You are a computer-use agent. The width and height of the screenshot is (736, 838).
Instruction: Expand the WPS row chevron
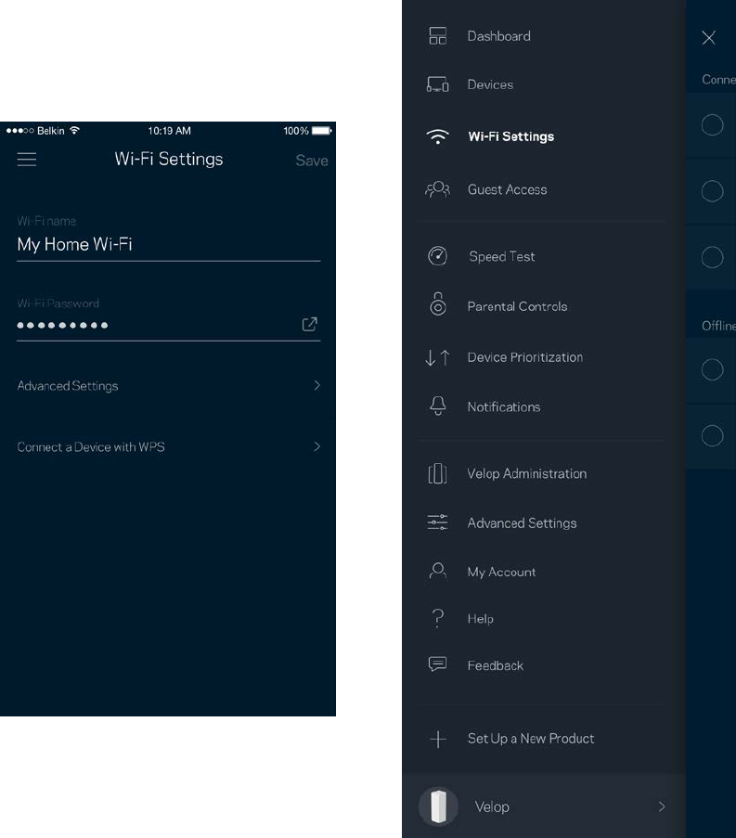317,446
